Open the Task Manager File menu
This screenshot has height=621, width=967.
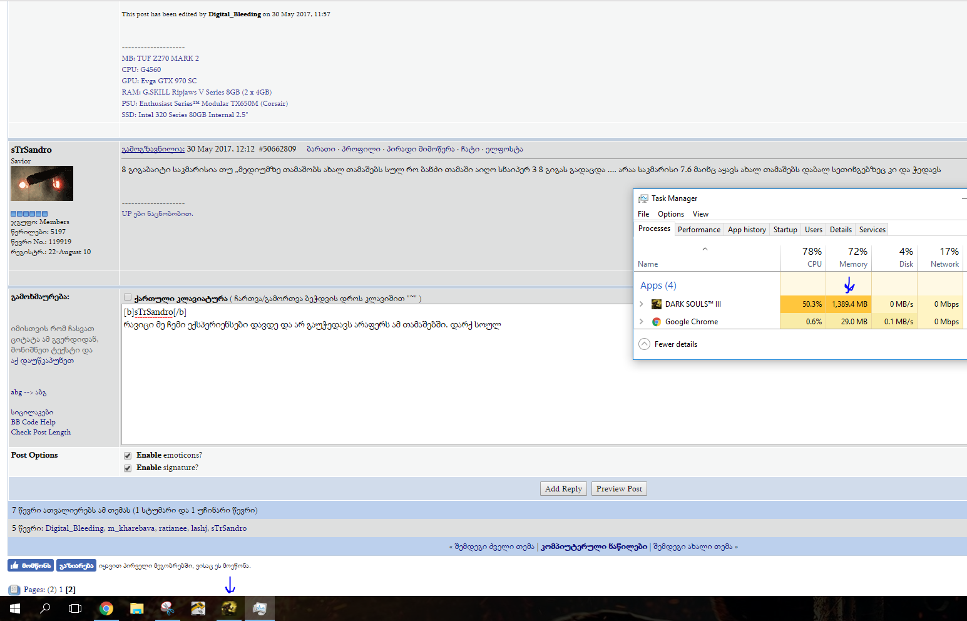[x=643, y=214]
